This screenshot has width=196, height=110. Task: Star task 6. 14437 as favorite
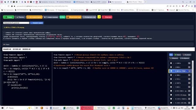[174, 83]
